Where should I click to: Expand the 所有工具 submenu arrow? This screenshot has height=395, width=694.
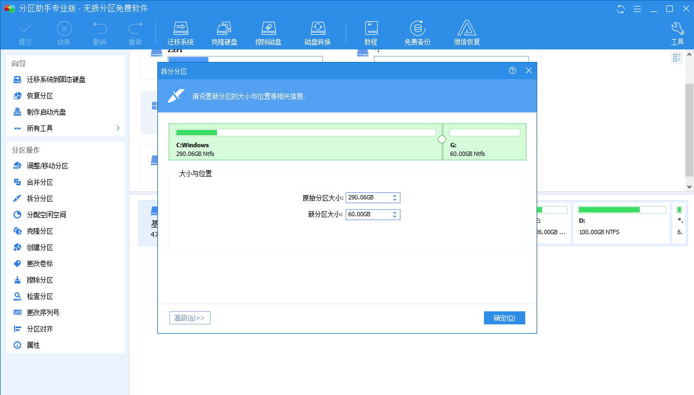click(118, 128)
